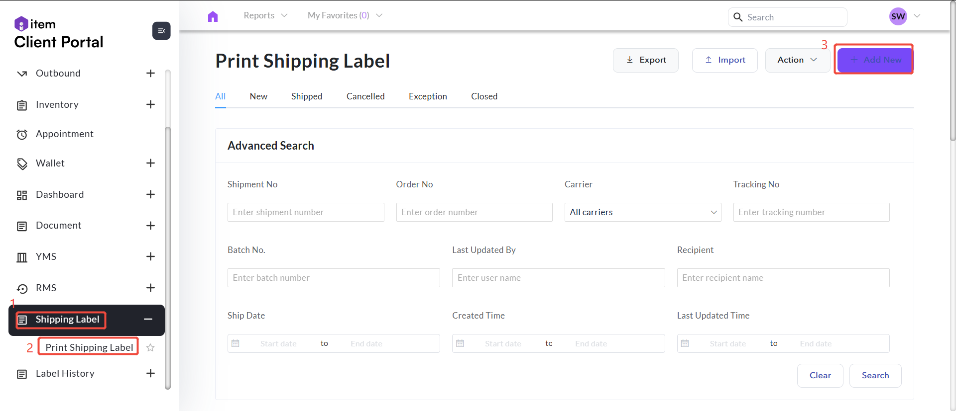Collapse the sidebar with the menu toggle icon

[161, 31]
